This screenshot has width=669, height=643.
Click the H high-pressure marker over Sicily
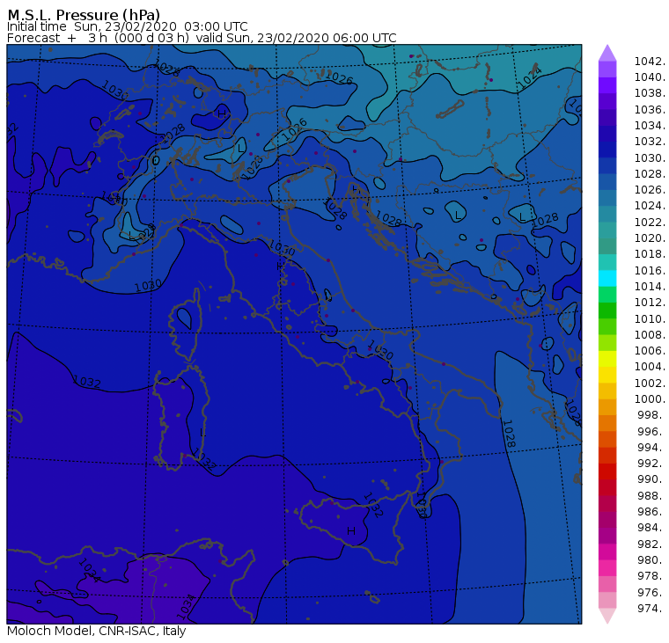pos(351,531)
